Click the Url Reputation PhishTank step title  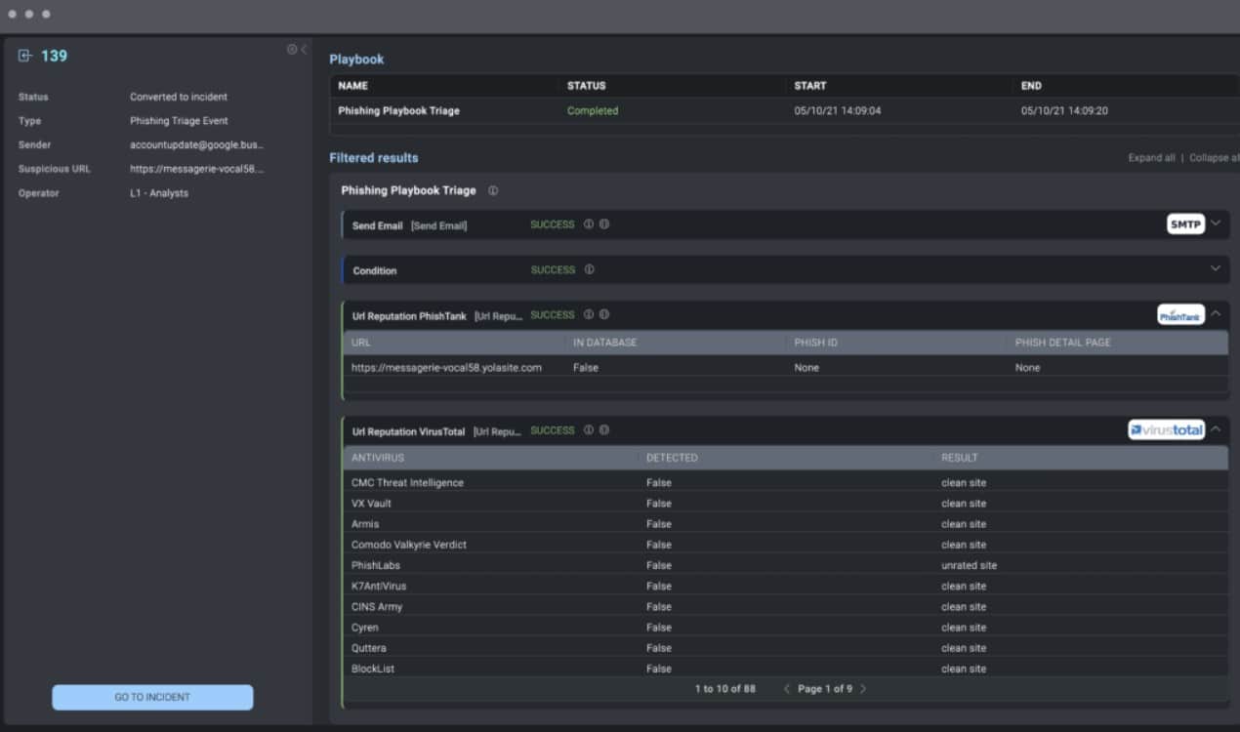409,316
